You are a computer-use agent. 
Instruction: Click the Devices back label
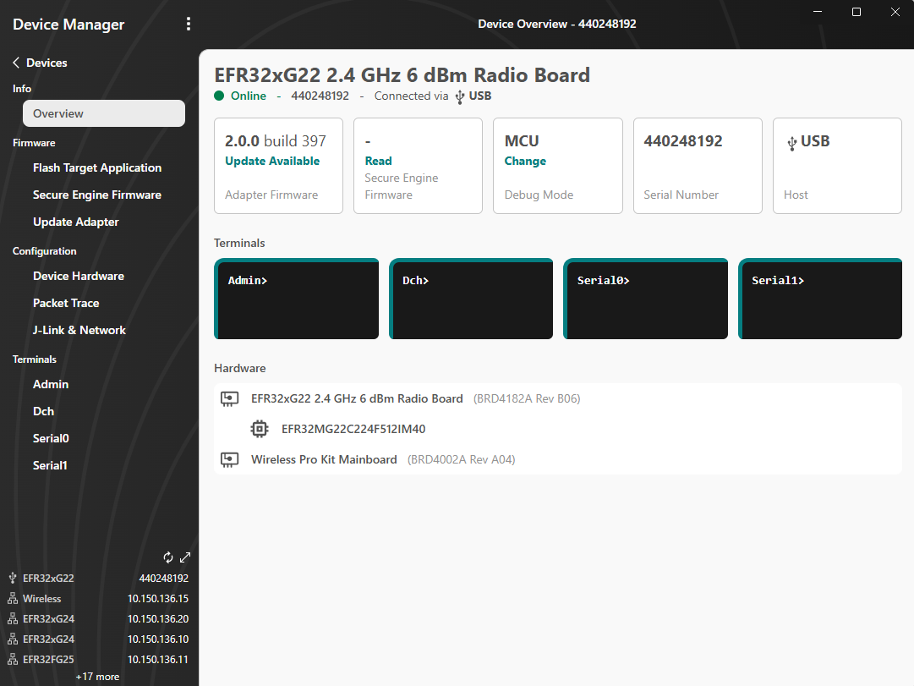pyautogui.click(x=47, y=63)
